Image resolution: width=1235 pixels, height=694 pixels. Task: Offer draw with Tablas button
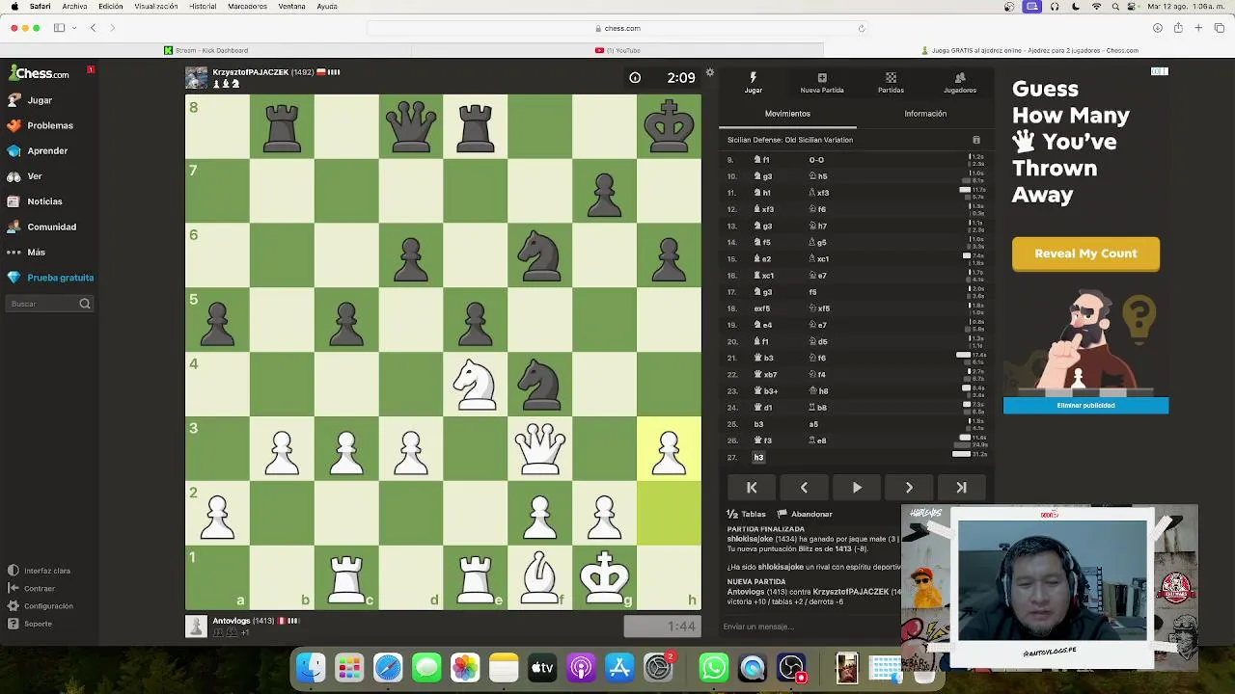747,514
